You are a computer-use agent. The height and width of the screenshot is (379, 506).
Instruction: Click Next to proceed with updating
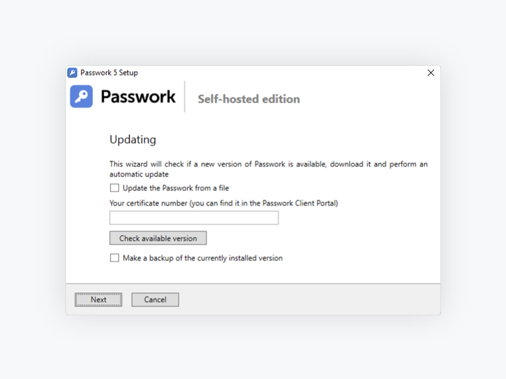(x=98, y=299)
